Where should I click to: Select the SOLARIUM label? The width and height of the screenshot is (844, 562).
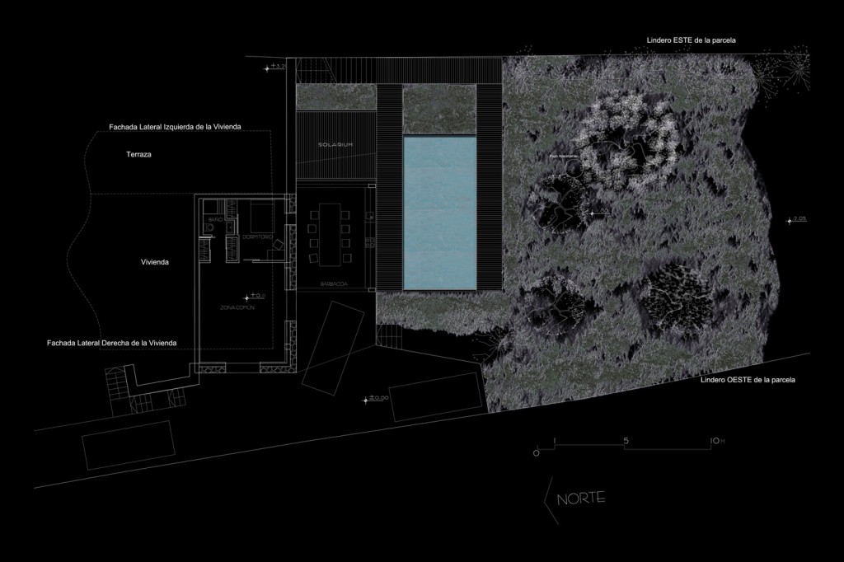[335, 144]
